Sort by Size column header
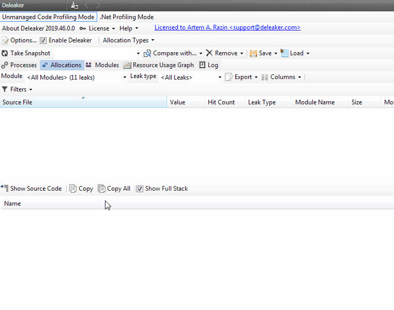Image resolution: width=394 pixels, height=310 pixels. [365, 102]
